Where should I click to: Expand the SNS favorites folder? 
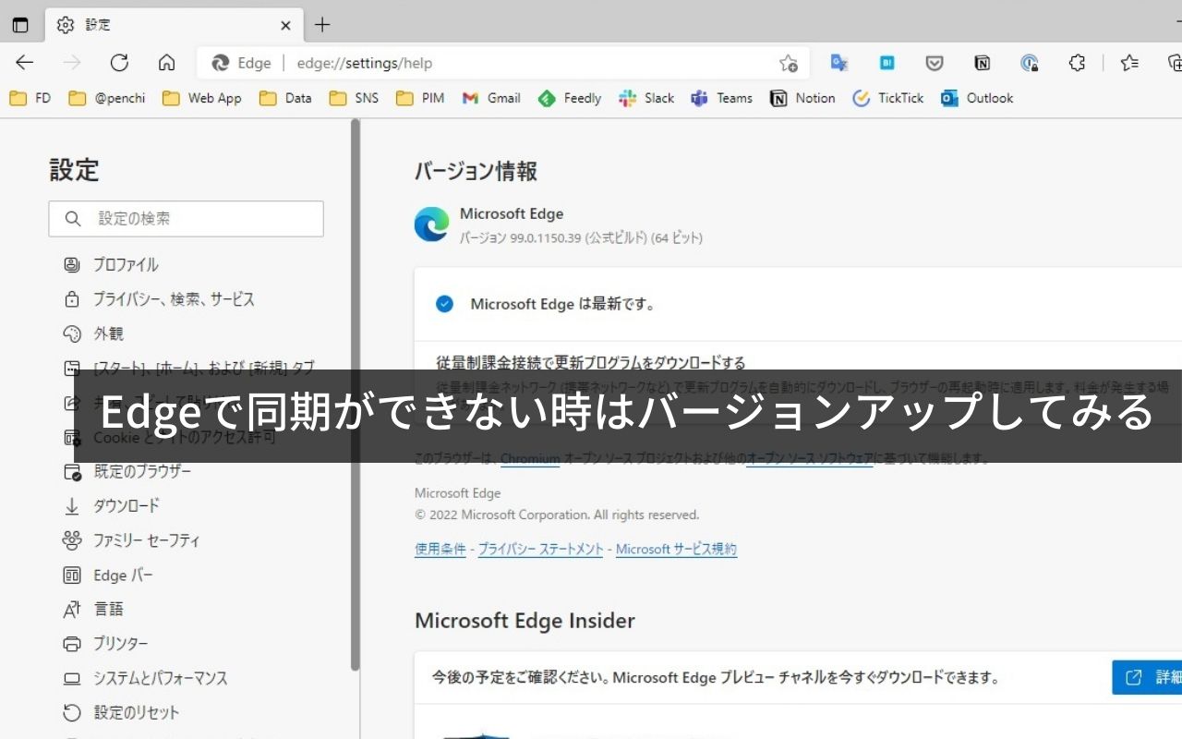[x=354, y=98]
